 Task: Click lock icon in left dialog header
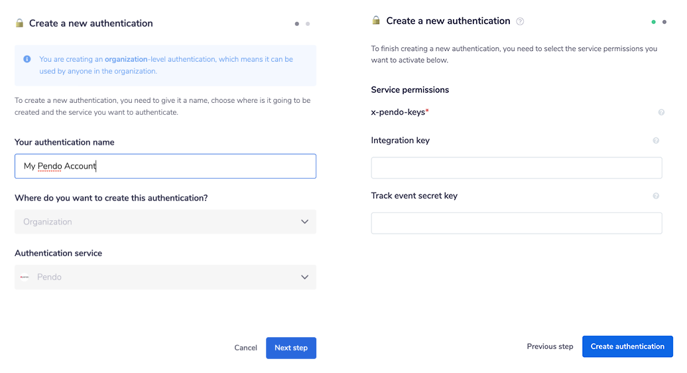click(x=19, y=23)
